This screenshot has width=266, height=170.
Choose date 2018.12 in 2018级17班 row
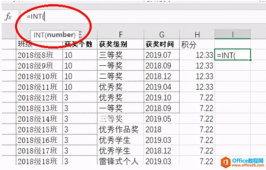162,150
